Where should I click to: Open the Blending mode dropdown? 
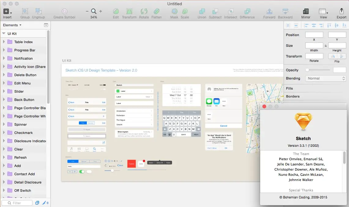[x=326, y=78]
